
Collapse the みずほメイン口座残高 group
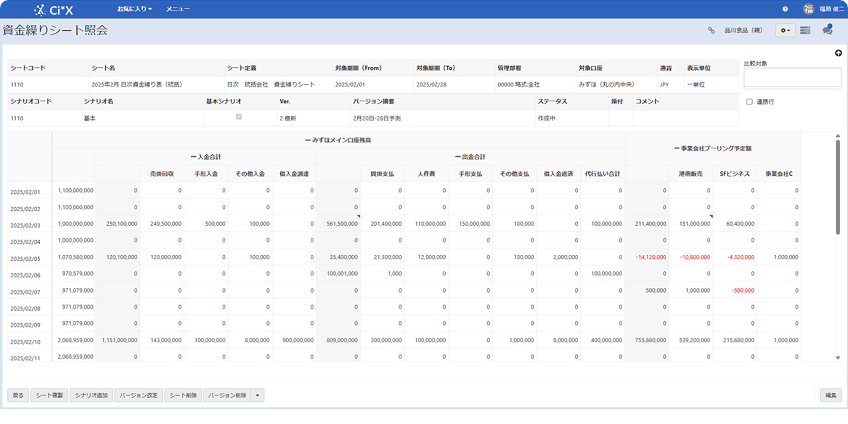(x=308, y=140)
